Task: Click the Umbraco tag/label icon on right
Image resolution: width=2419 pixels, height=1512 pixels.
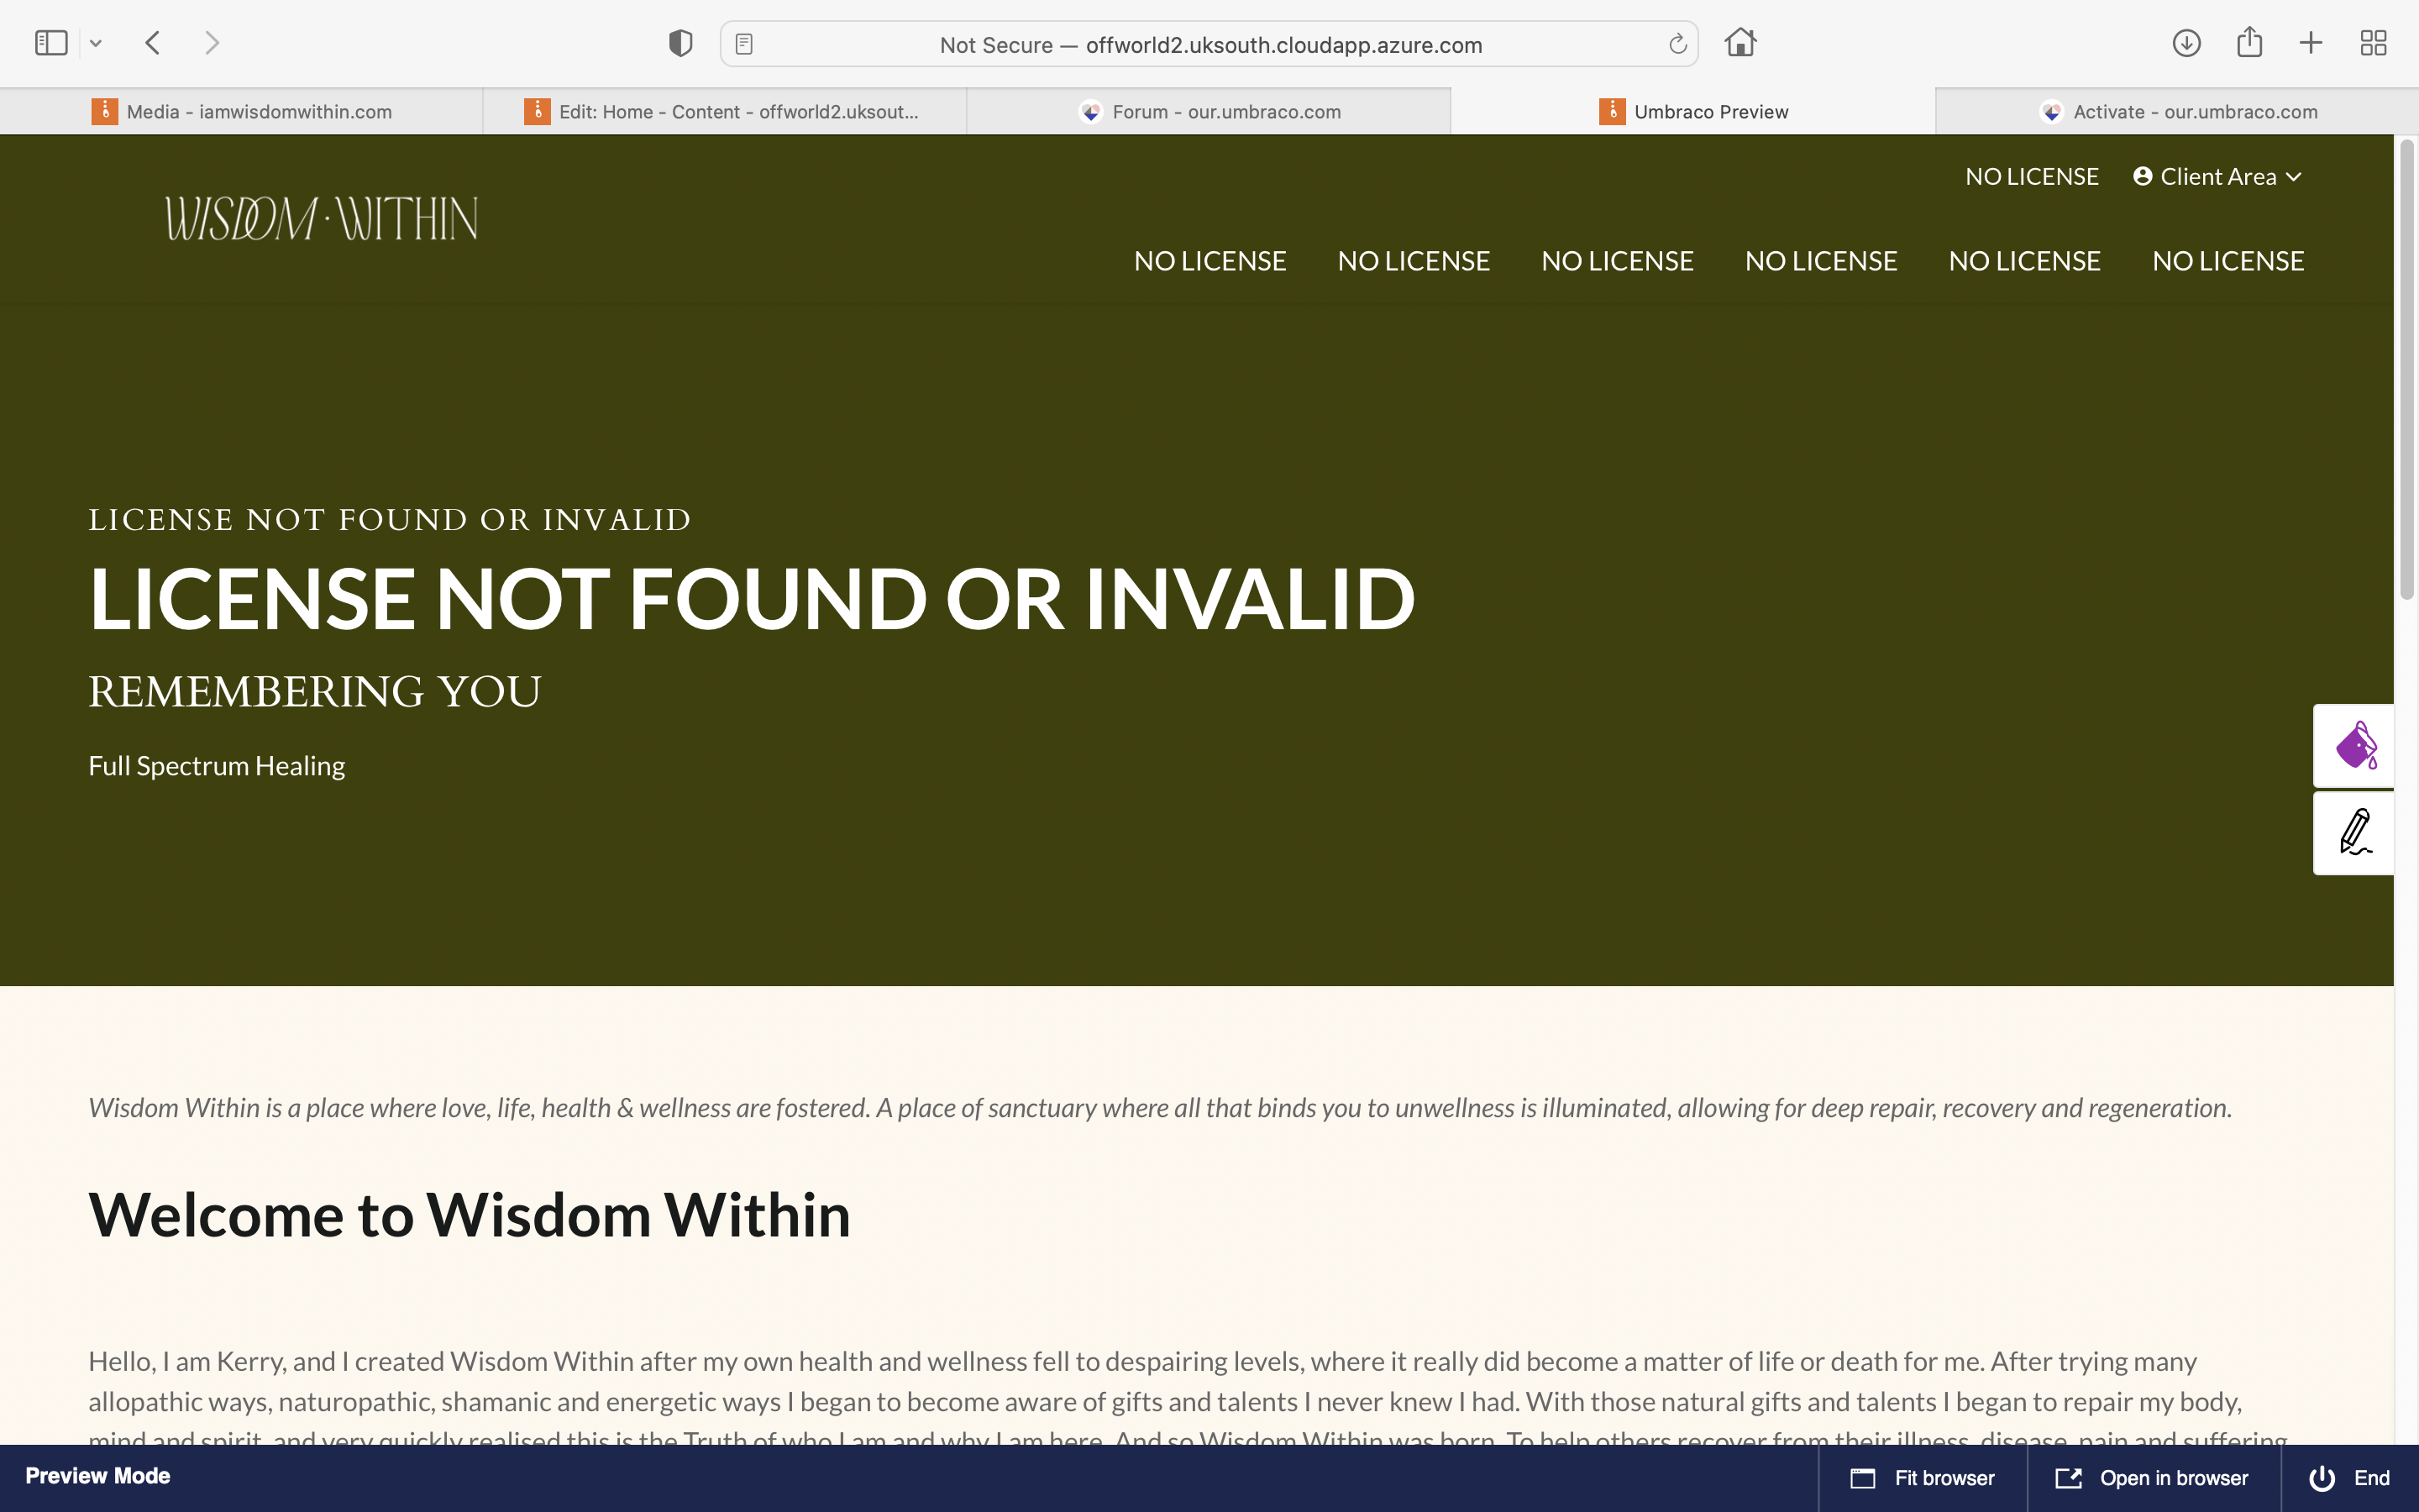Action: tap(2353, 746)
